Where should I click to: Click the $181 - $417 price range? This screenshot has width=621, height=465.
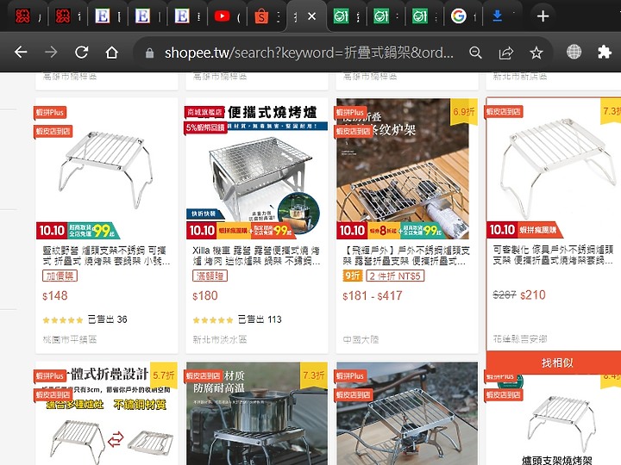click(x=373, y=295)
